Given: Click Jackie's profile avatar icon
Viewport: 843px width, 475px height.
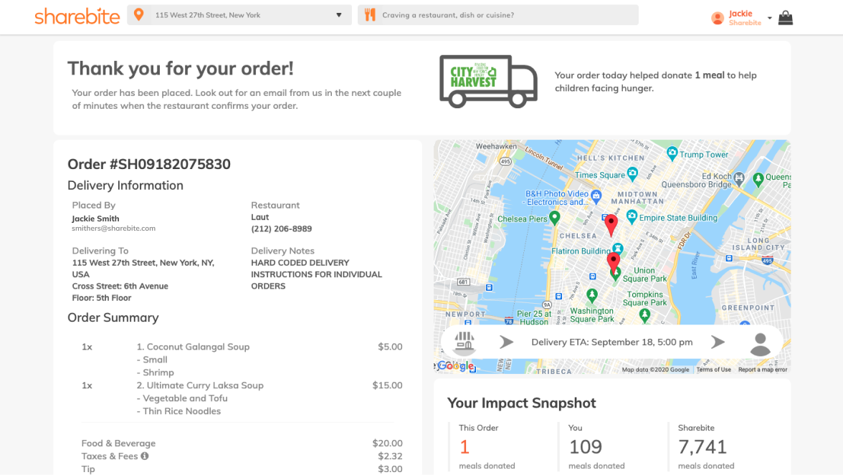Looking at the screenshot, I should pos(718,19).
